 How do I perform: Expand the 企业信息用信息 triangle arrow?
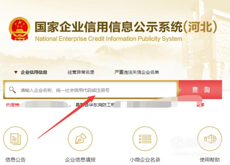[16, 72]
